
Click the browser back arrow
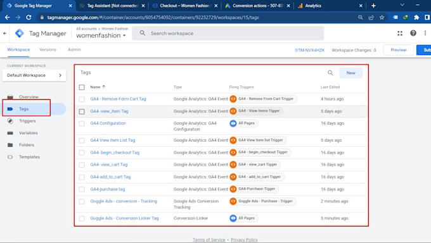coord(8,17)
